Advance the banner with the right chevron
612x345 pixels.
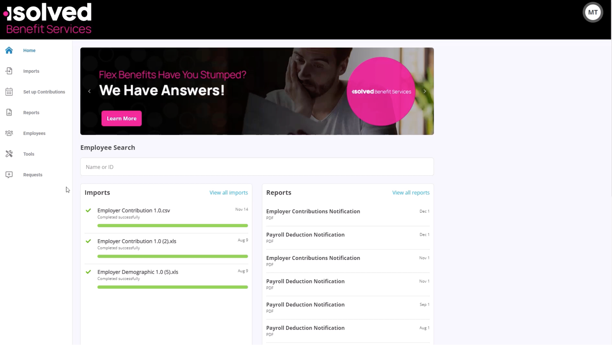tap(425, 91)
